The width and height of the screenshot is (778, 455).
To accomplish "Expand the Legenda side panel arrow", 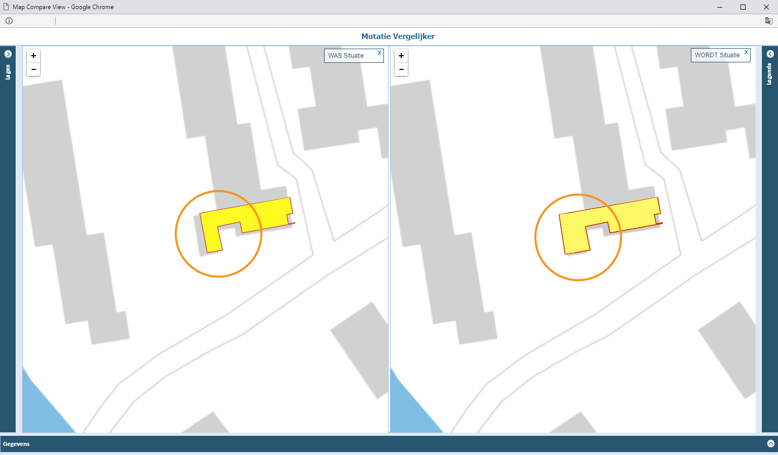I will [770, 54].
